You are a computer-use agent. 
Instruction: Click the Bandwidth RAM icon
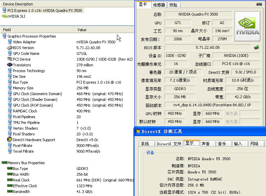coord(10,191)
